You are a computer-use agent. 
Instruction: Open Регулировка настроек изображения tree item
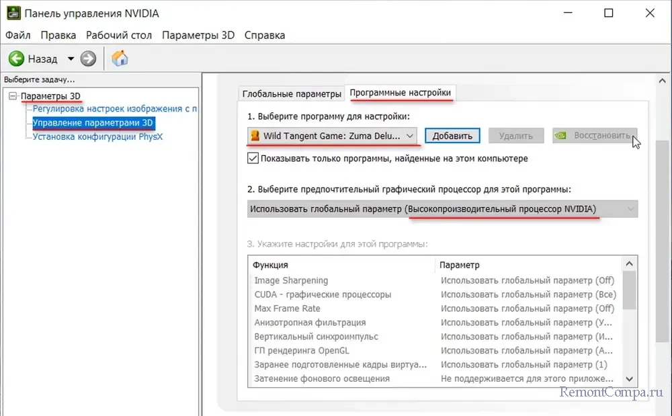114,108
